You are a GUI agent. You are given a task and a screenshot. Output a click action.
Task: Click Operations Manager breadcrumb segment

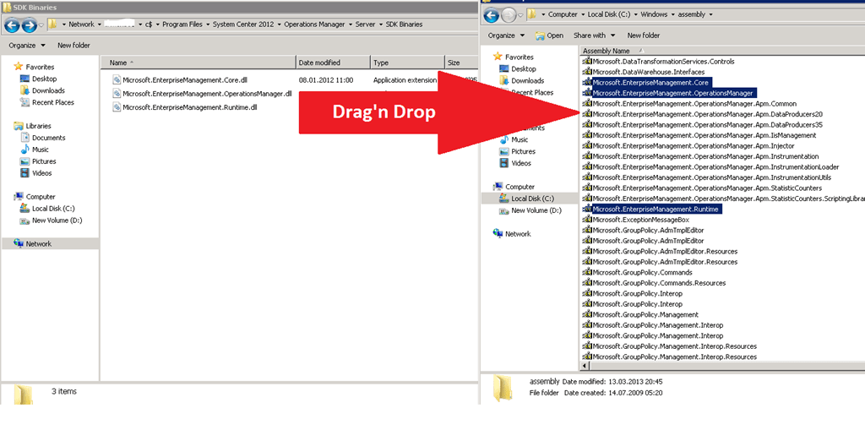tap(314, 24)
